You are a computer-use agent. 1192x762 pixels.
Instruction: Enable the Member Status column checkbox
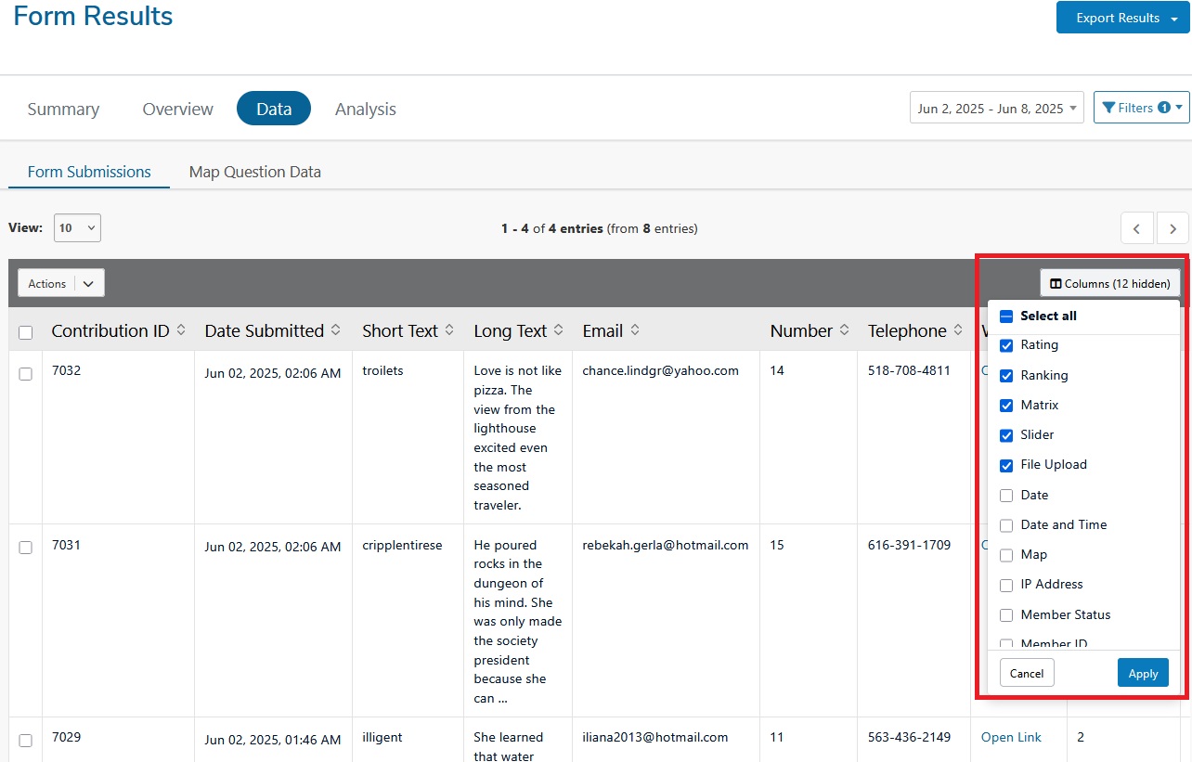tap(1006, 615)
